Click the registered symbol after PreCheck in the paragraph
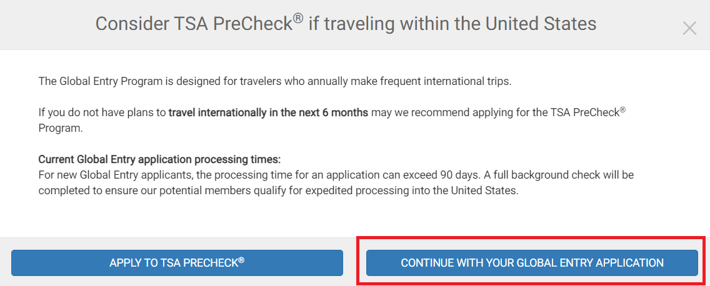Screen dimensions: 710x286 point(622,109)
